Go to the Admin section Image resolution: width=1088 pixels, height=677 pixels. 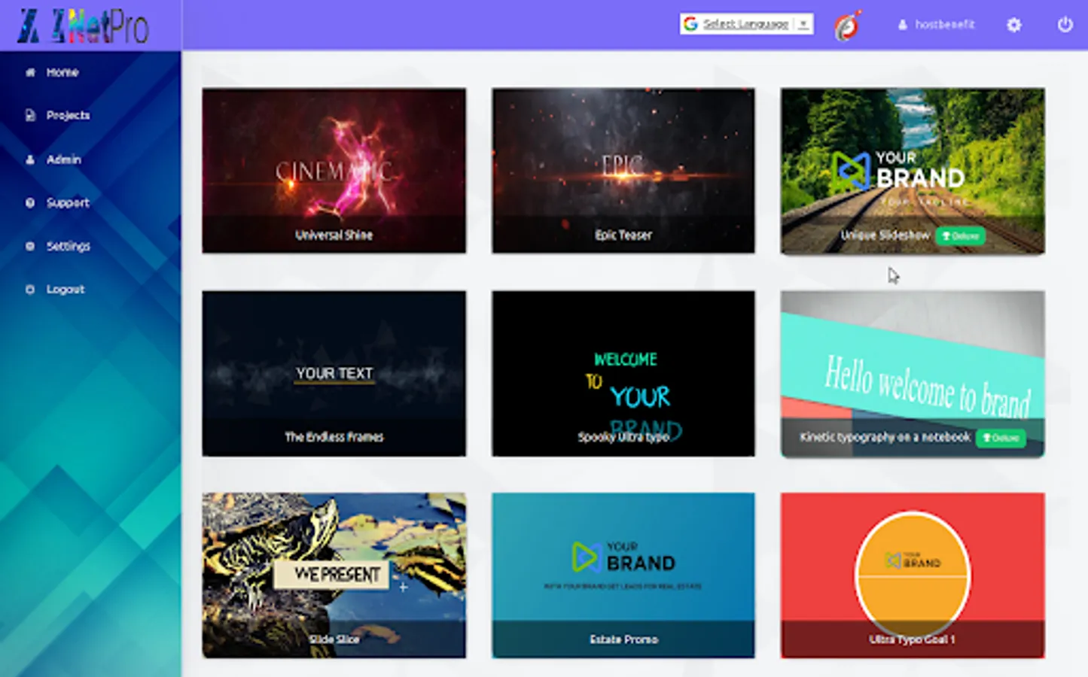pos(63,159)
